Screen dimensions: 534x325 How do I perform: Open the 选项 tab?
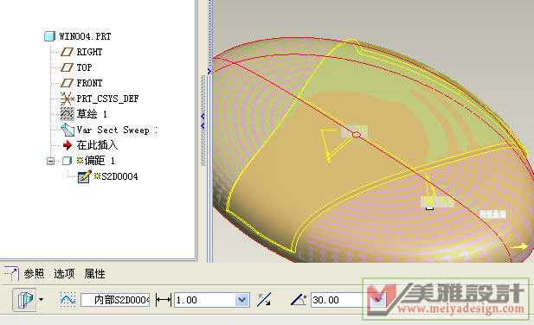pyautogui.click(x=64, y=273)
